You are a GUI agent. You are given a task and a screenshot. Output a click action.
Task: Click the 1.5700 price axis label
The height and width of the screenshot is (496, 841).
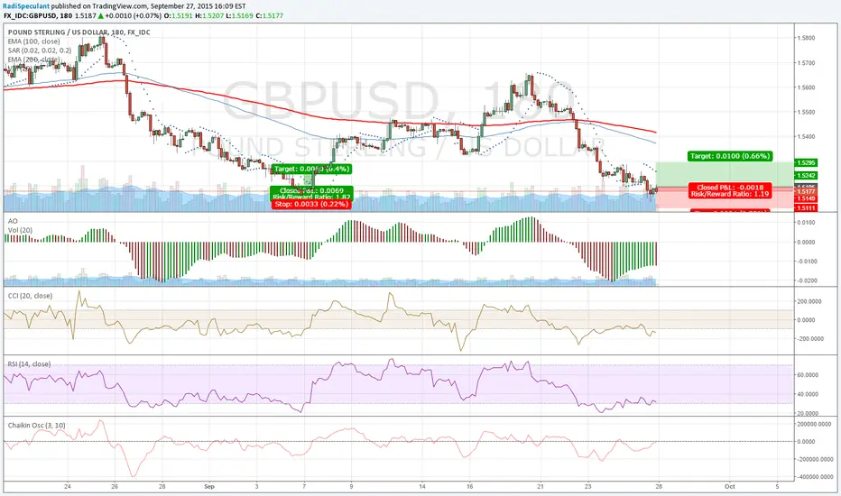coord(806,63)
